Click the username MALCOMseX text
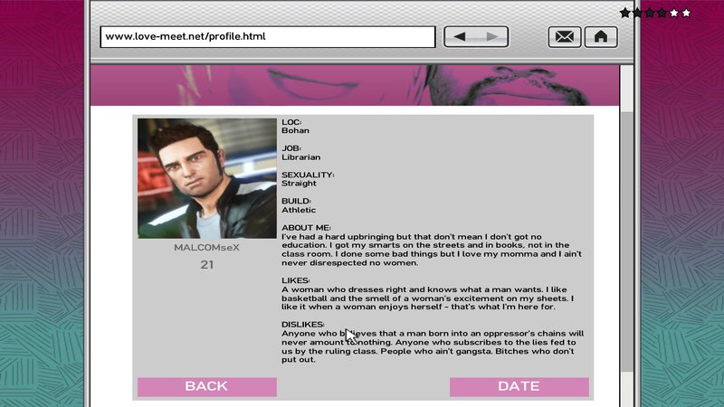The width and height of the screenshot is (724, 407). pyautogui.click(x=207, y=248)
